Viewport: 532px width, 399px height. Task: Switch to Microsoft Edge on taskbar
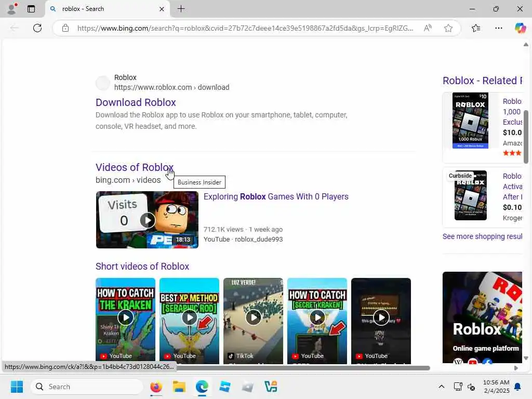[202, 387]
